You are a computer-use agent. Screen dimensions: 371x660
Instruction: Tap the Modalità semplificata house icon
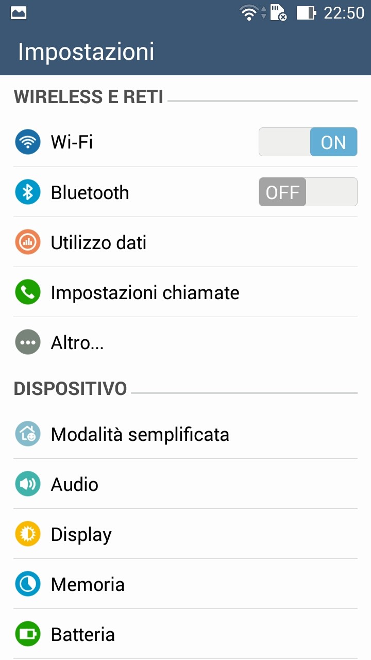click(28, 434)
